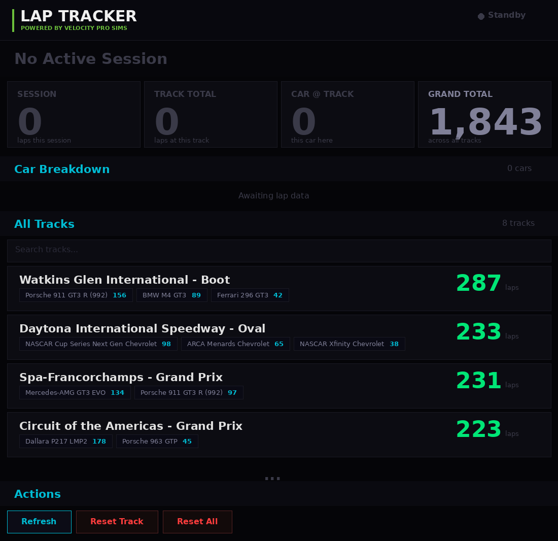Select the ARCA Menards Chevrolet 65 chip
Viewport: 558px width, 541px height.
coord(235,344)
